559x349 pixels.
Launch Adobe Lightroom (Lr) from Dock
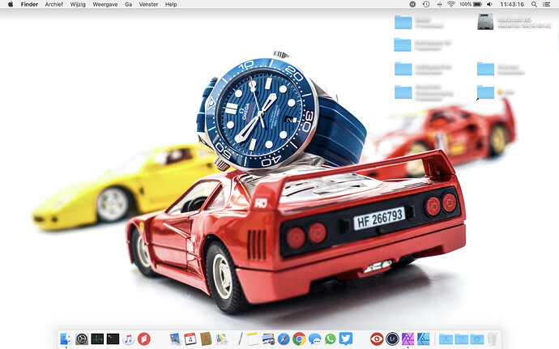coord(392,338)
